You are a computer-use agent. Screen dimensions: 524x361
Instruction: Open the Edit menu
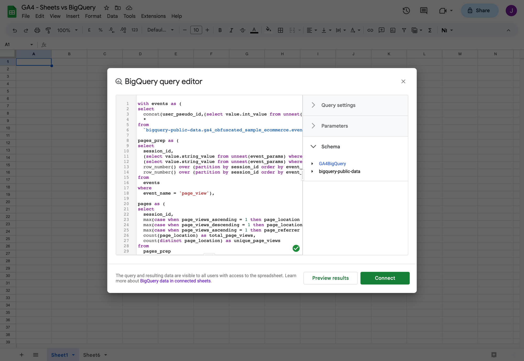point(40,16)
